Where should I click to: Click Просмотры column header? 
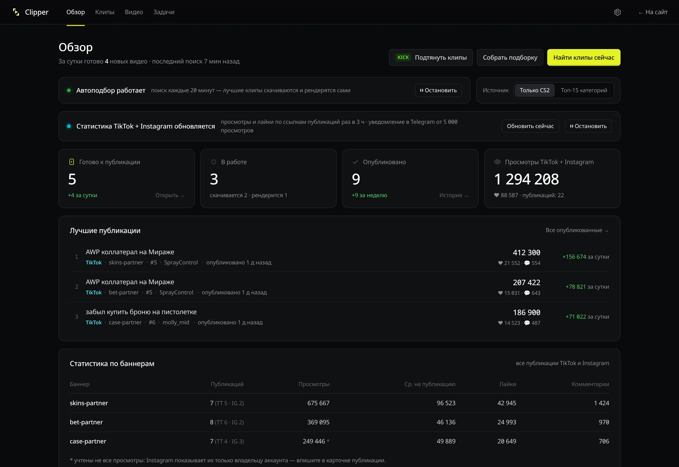314,384
